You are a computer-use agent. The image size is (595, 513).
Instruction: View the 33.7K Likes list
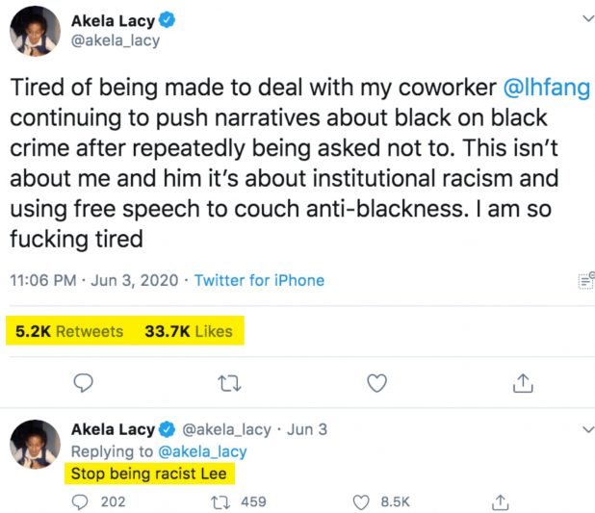tap(189, 331)
